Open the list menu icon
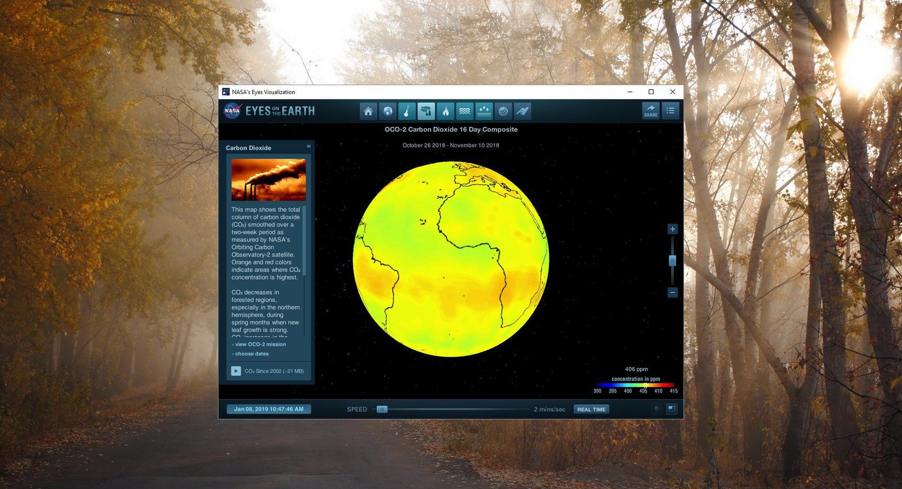Image resolution: width=902 pixels, height=489 pixels. (x=670, y=111)
